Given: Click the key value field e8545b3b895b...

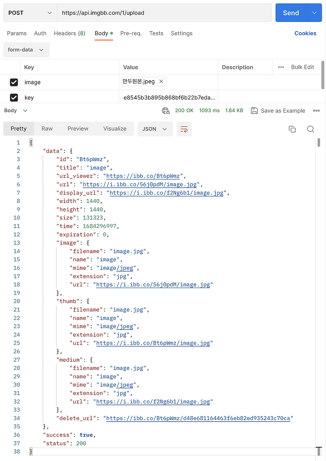Looking at the screenshot, I should coord(169,98).
